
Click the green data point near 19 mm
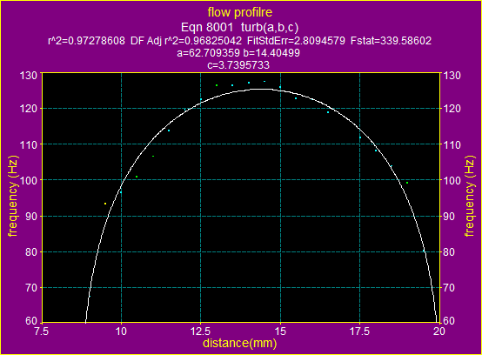[x=407, y=183]
